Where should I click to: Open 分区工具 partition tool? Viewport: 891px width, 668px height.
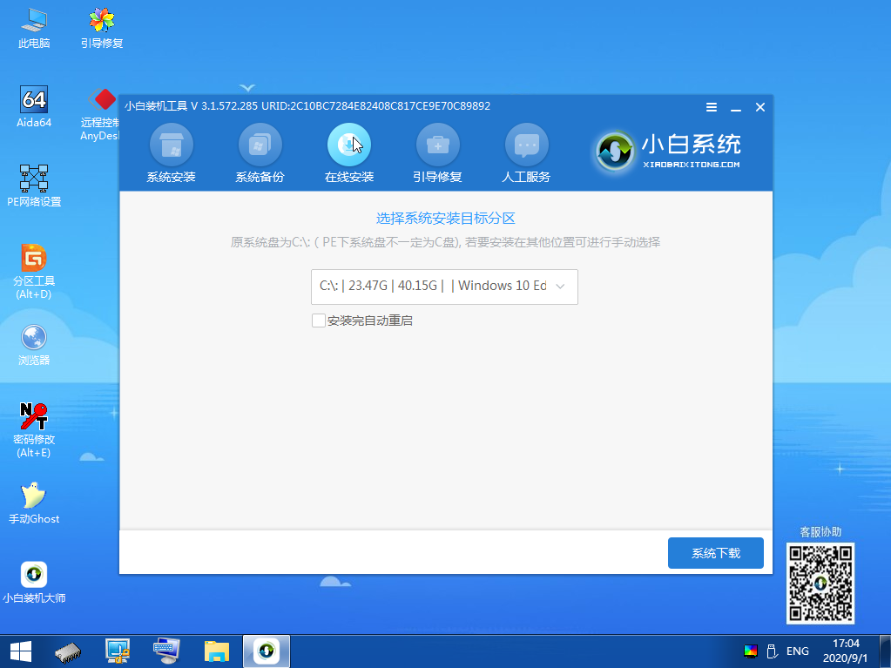(x=33, y=270)
